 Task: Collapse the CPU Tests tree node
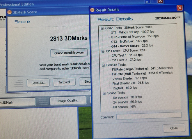click(103, 51)
